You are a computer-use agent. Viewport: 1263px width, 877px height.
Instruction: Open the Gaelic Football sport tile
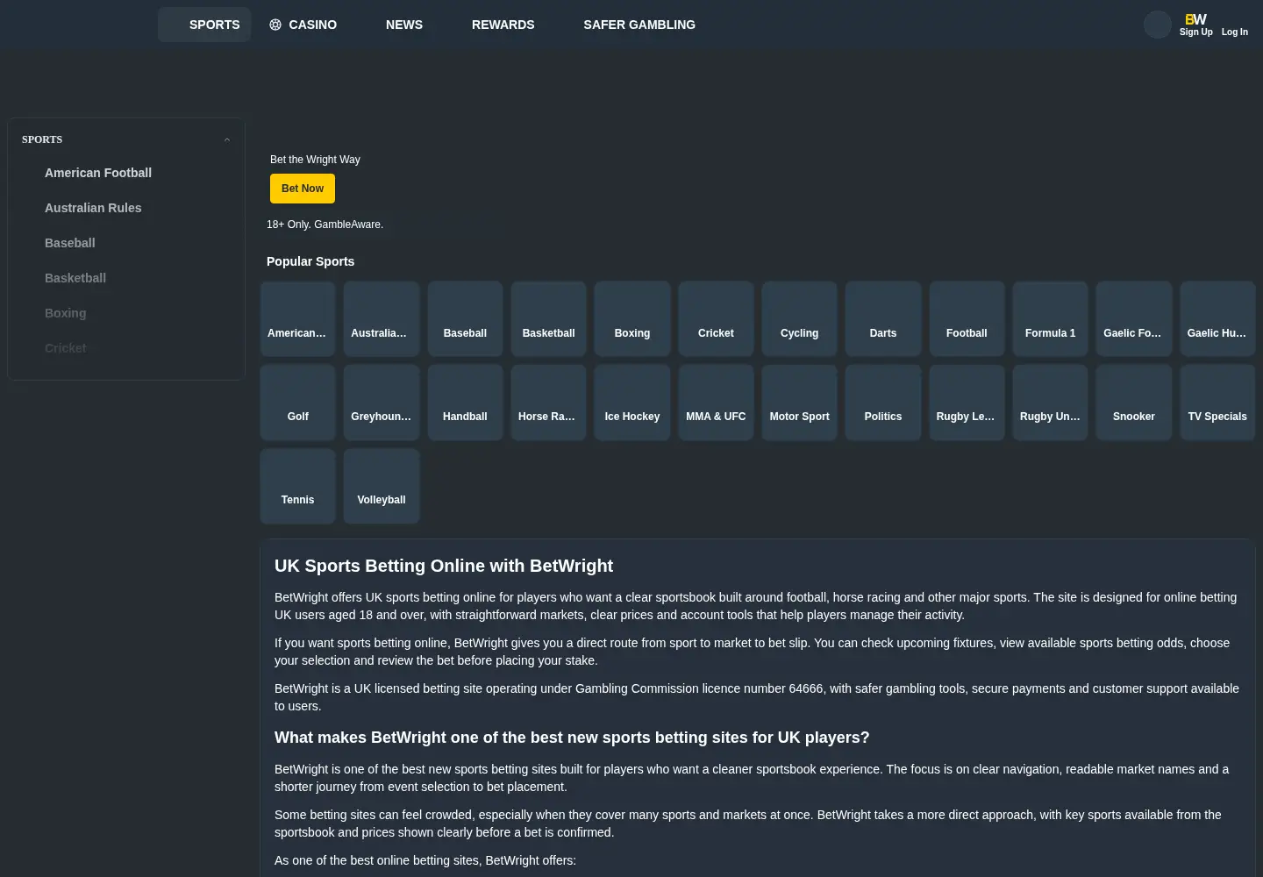1134,318
